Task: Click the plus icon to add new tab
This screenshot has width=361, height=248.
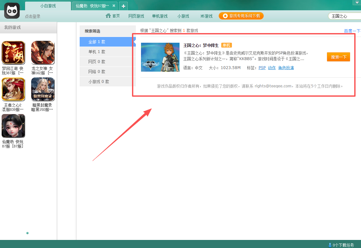Action: coord(123,6)
